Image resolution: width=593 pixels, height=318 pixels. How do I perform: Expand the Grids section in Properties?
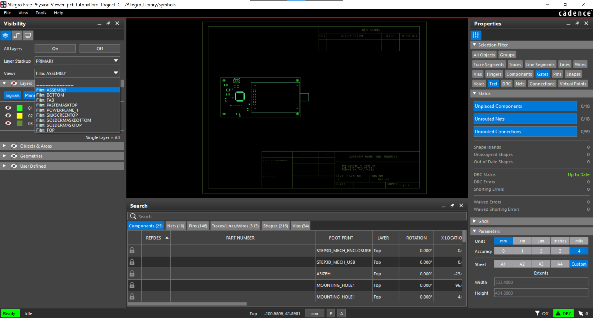coord(475,221)
